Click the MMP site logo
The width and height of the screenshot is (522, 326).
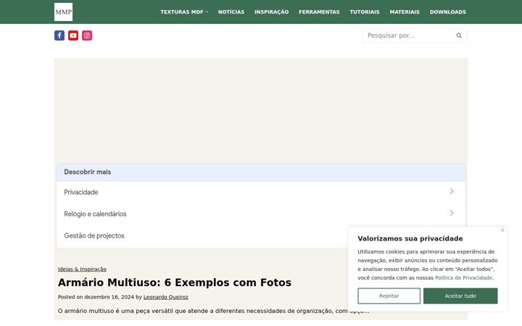[x=63, y=12]
